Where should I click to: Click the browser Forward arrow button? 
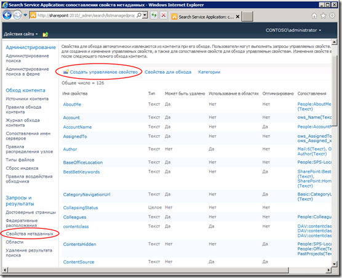[17, 15]
